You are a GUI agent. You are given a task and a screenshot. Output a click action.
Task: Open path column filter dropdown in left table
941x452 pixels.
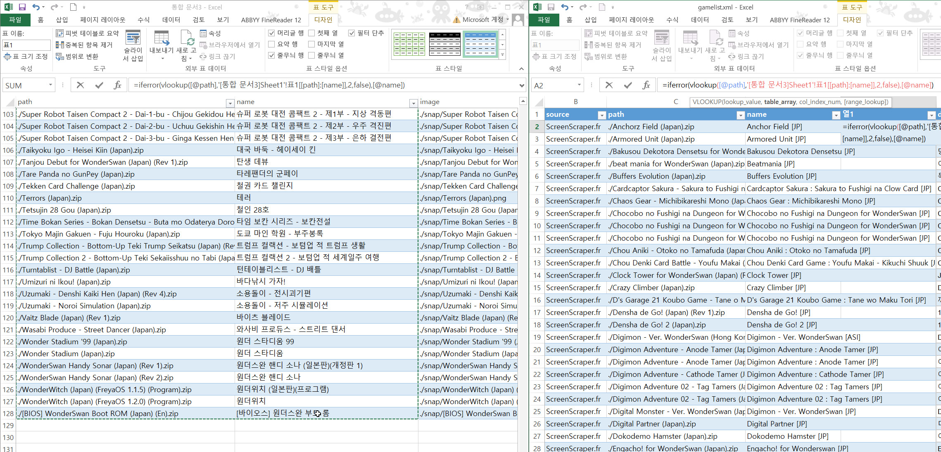(230, 103)
